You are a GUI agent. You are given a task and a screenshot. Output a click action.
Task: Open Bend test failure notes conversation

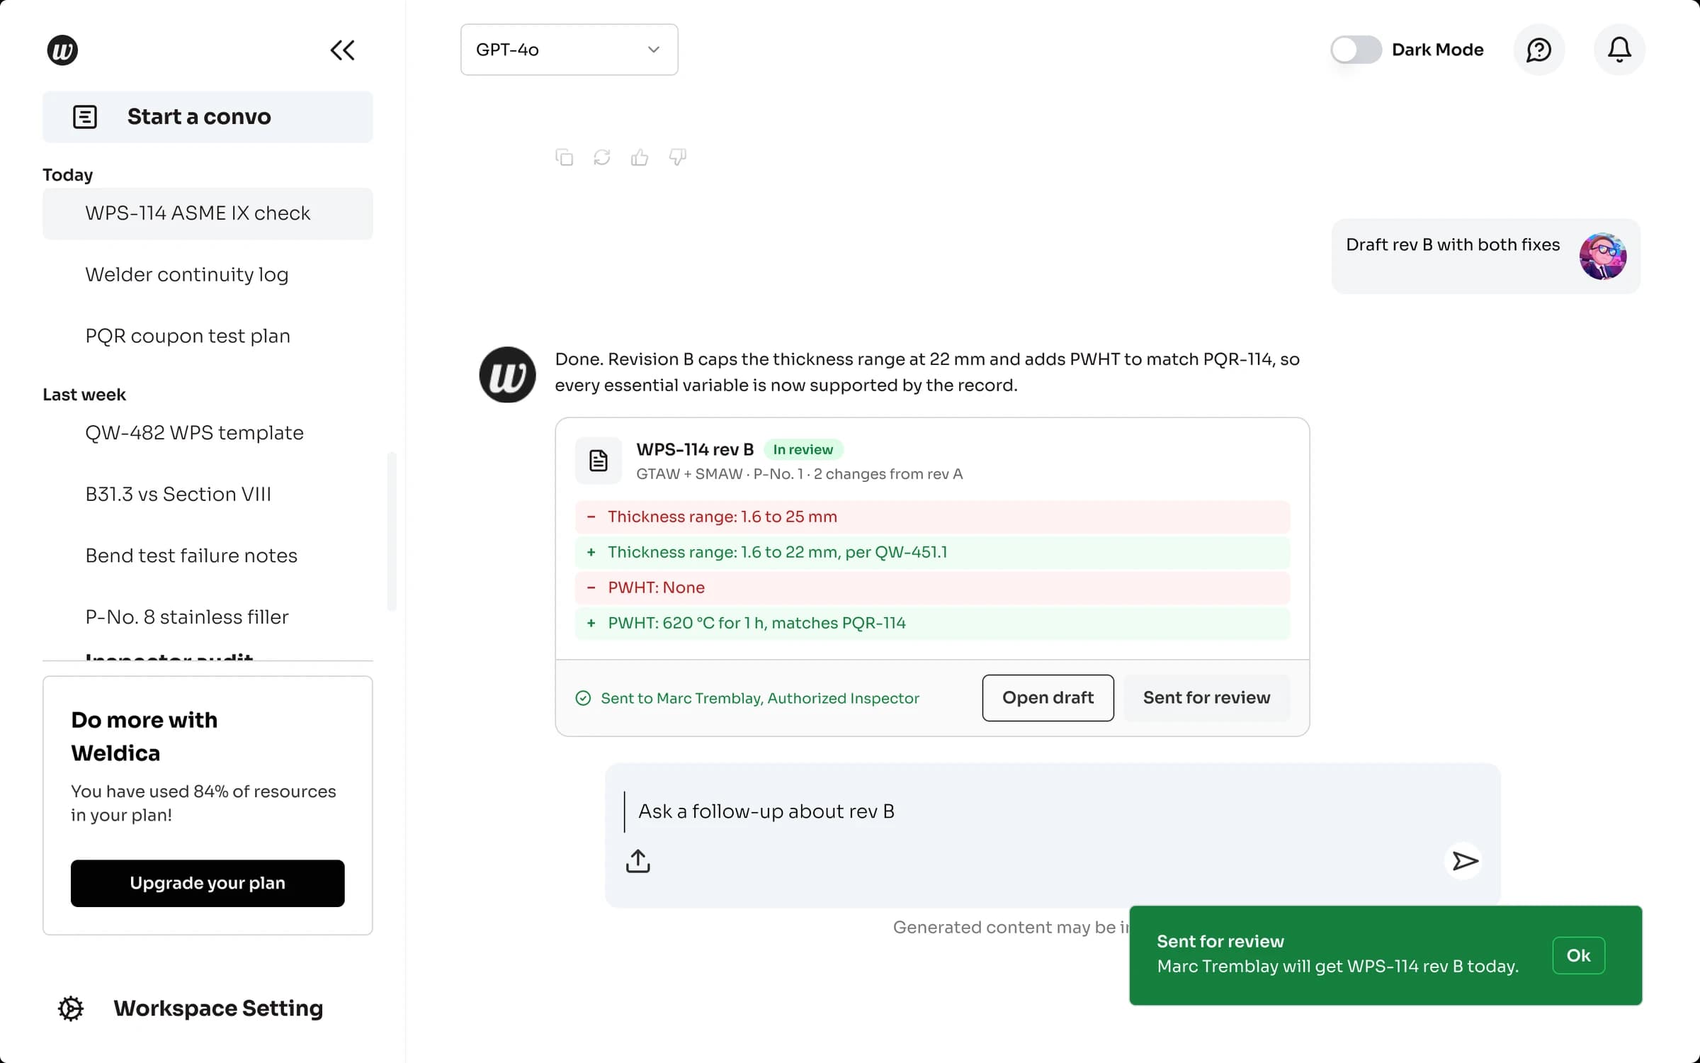click(208, 556)
